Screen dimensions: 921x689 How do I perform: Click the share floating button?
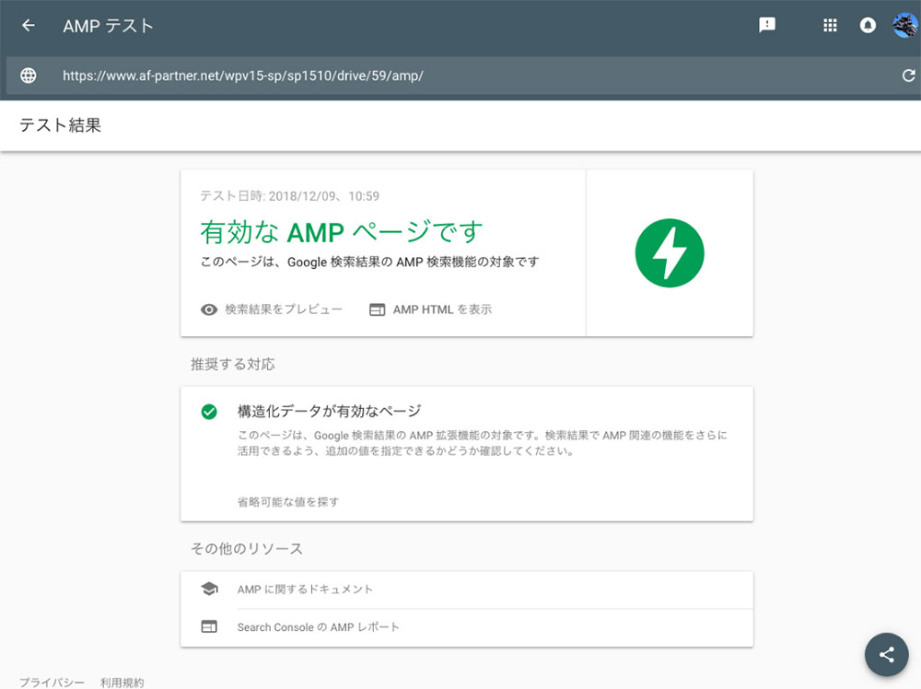886,654
